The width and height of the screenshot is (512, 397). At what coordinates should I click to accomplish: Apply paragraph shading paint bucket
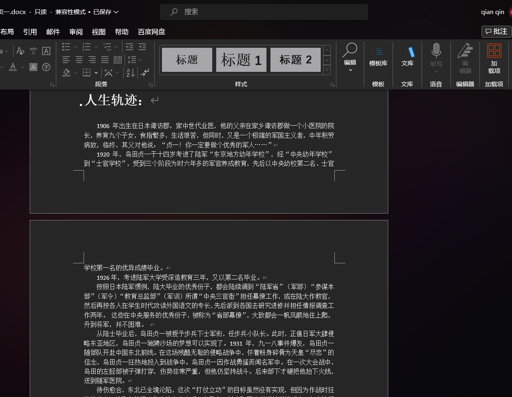click(66, 73)
